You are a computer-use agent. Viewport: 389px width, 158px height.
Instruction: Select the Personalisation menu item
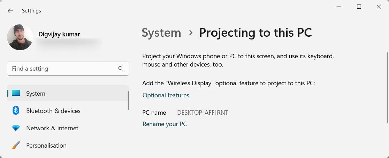(x=46, y=146)
